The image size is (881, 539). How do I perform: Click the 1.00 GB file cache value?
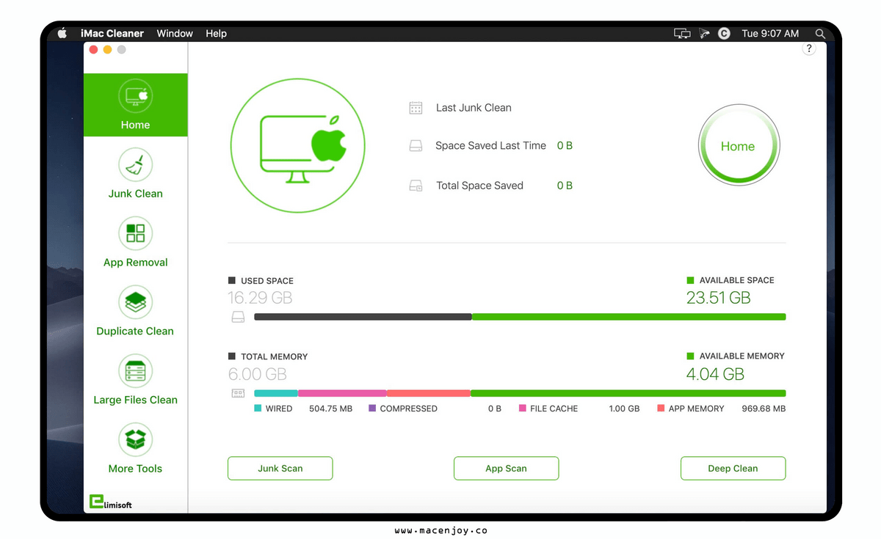624,408
